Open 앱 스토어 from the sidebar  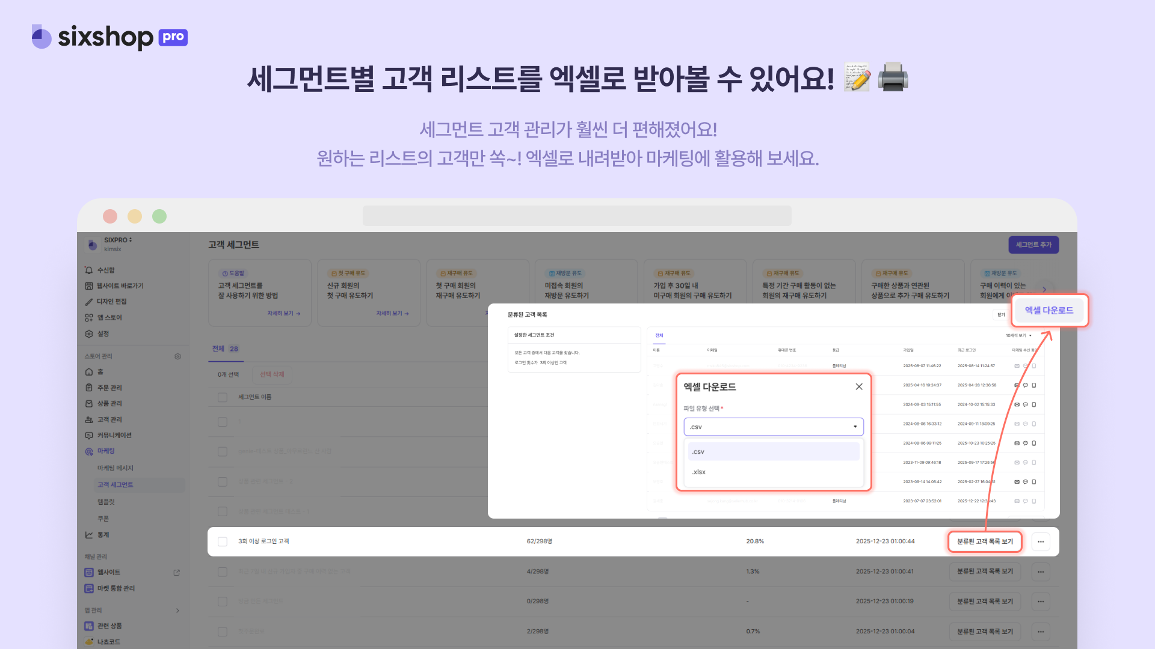point(109,317)
